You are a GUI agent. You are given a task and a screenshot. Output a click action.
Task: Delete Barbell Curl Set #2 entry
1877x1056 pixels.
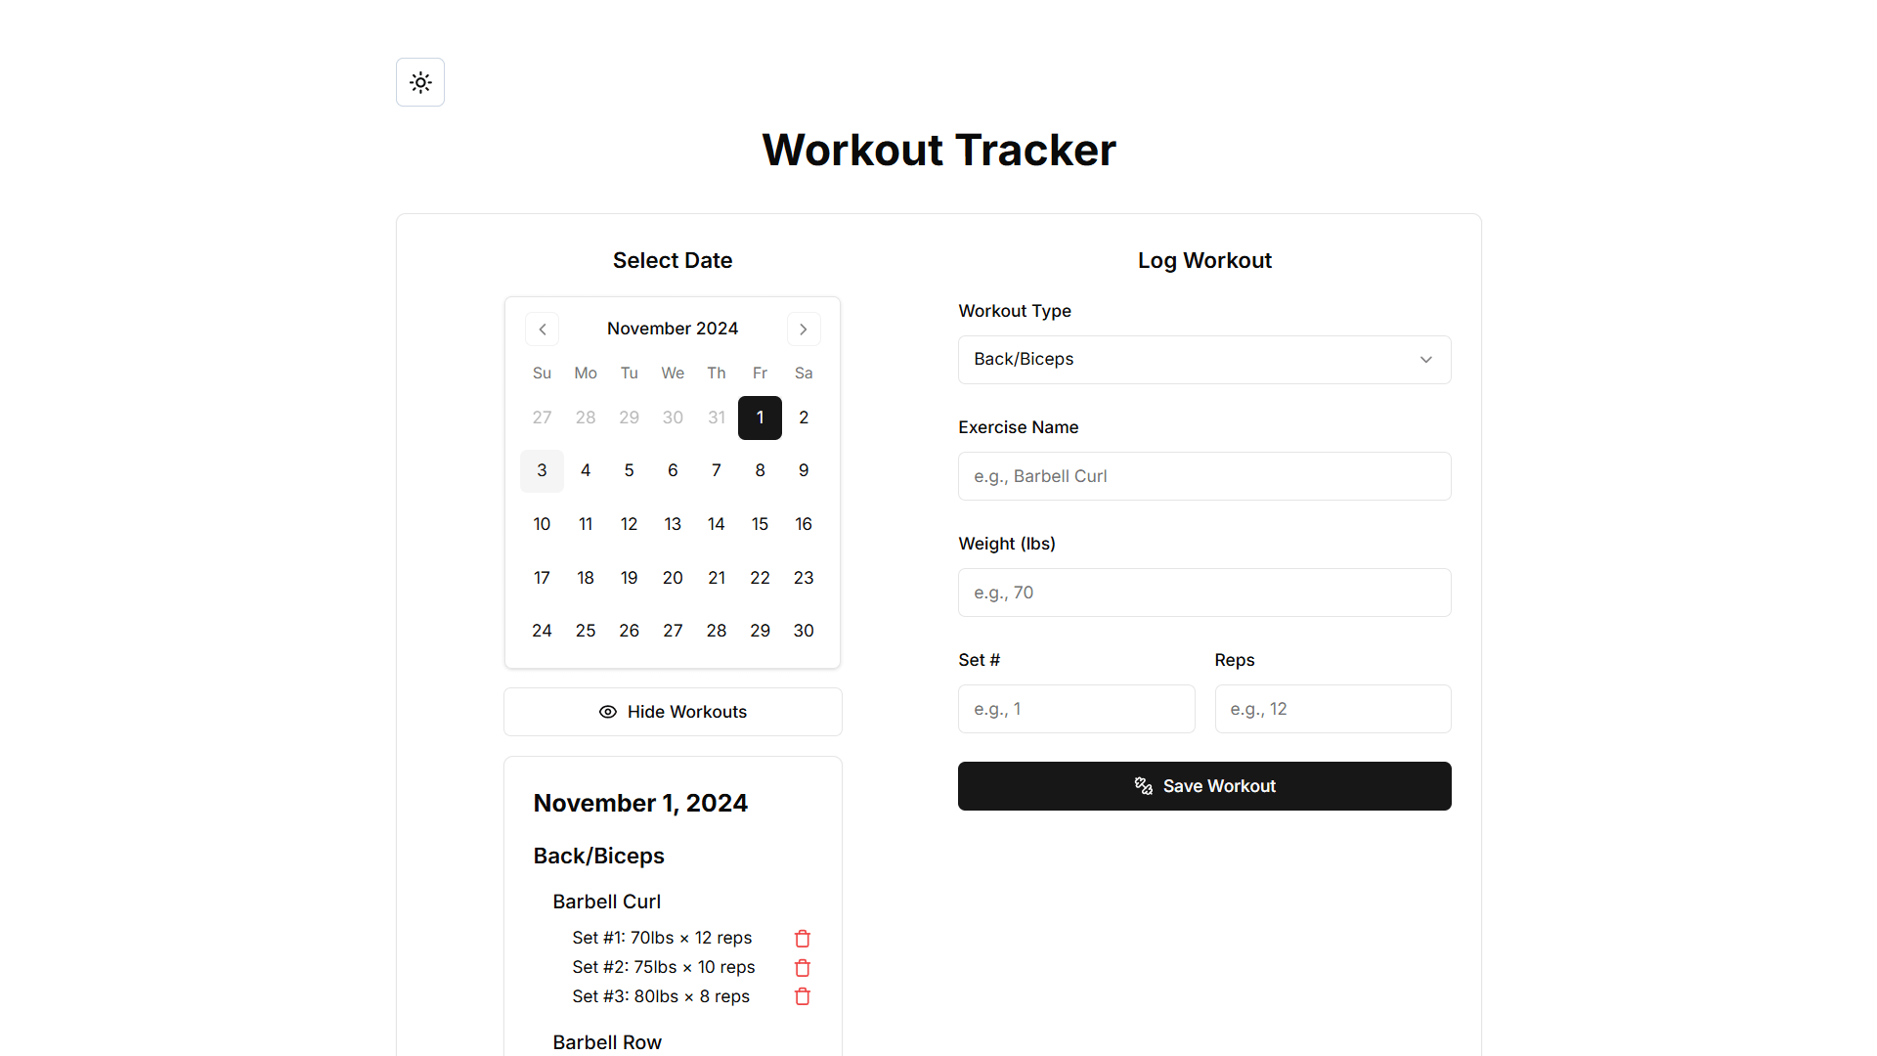point(803,968)
